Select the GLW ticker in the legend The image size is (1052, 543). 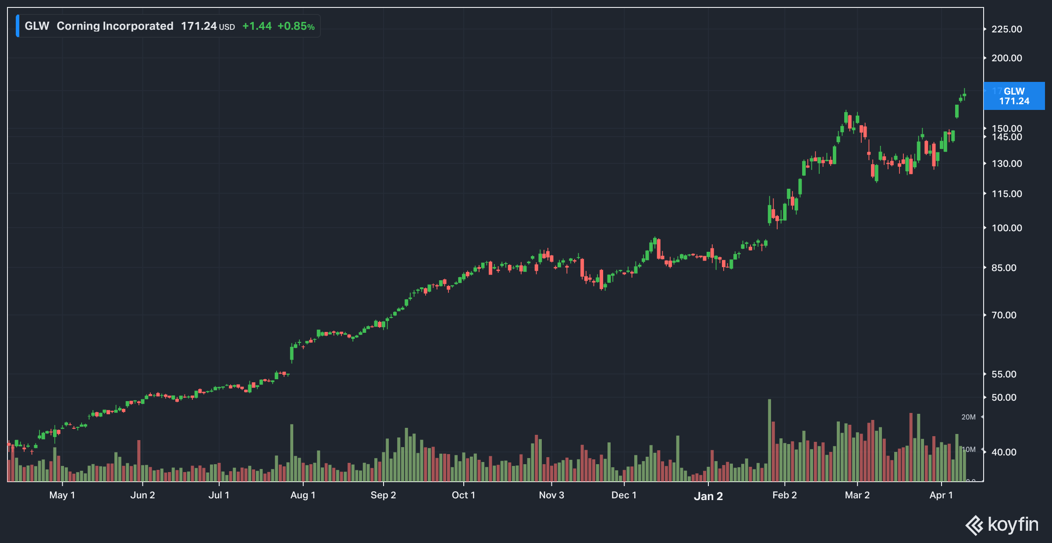pos(37,26)
